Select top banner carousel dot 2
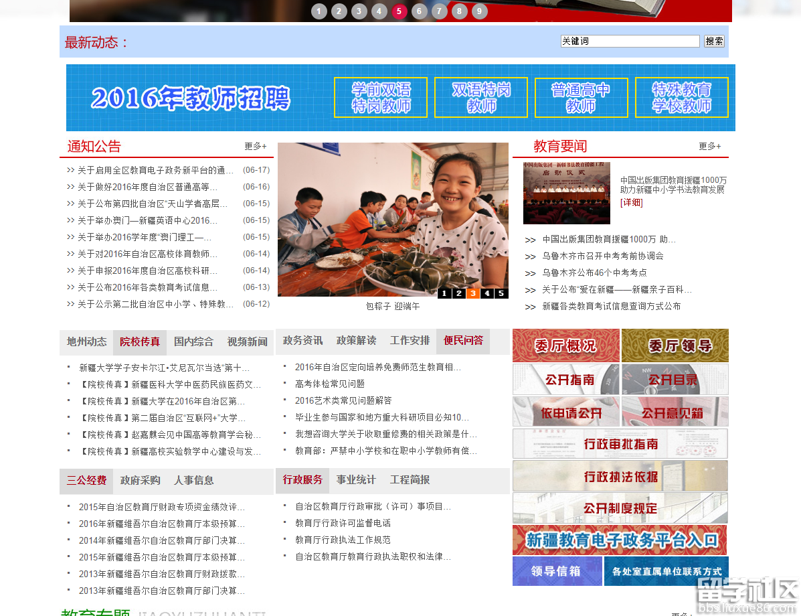This screenshot has height=616, width=801. [339, 11]
